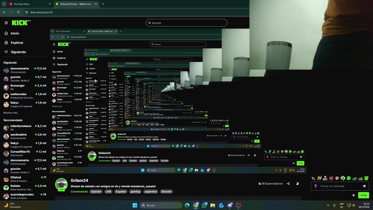Click the taskbar Buscar search box
This screenshot has width=373, height=210.
pyautogui.click(x=161, y=205)
